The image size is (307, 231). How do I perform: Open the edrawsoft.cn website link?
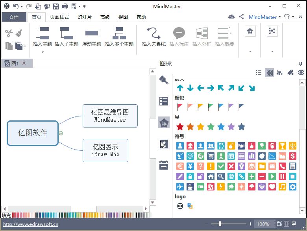[x=31, y=224]
